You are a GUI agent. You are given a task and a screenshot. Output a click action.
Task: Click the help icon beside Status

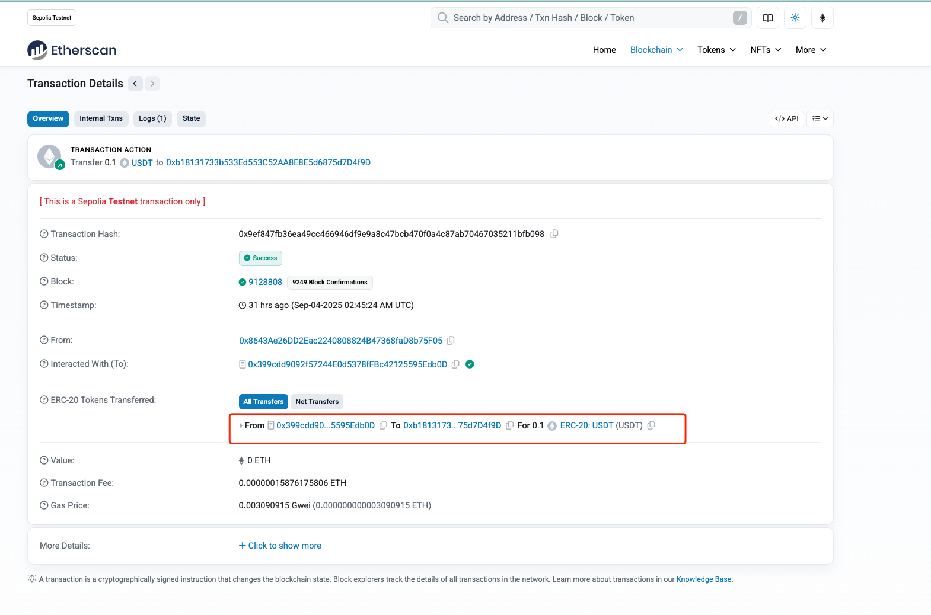44,258
